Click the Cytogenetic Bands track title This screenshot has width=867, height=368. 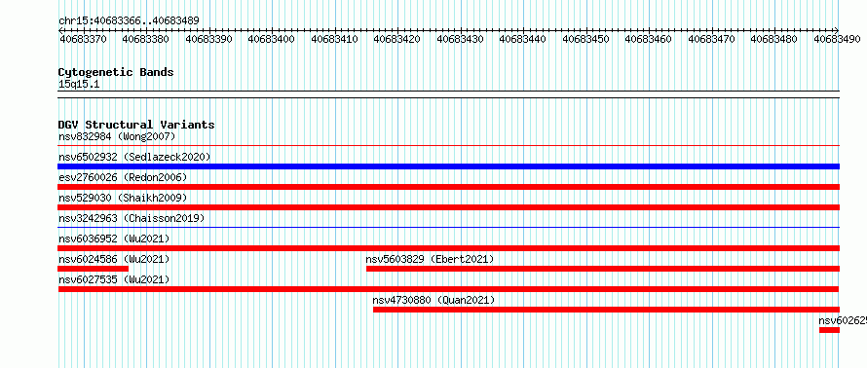point(116,72)
